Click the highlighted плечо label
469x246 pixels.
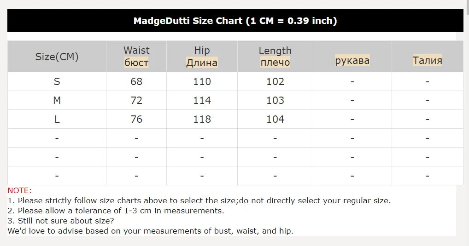[x=275, y=63]
